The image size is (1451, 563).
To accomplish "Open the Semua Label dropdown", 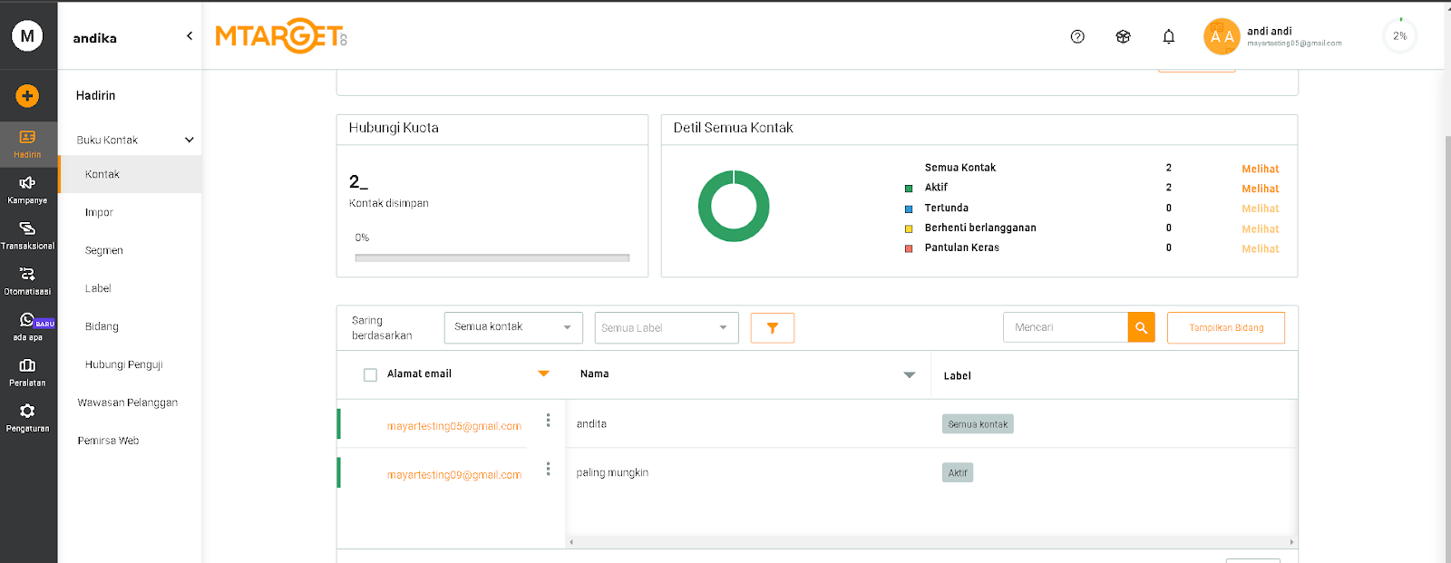I will click(667, 328).
